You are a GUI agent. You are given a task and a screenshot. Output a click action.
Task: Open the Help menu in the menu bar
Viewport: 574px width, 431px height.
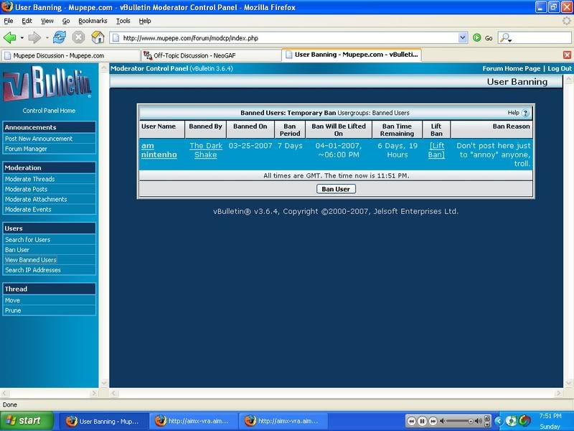(145, 21)
